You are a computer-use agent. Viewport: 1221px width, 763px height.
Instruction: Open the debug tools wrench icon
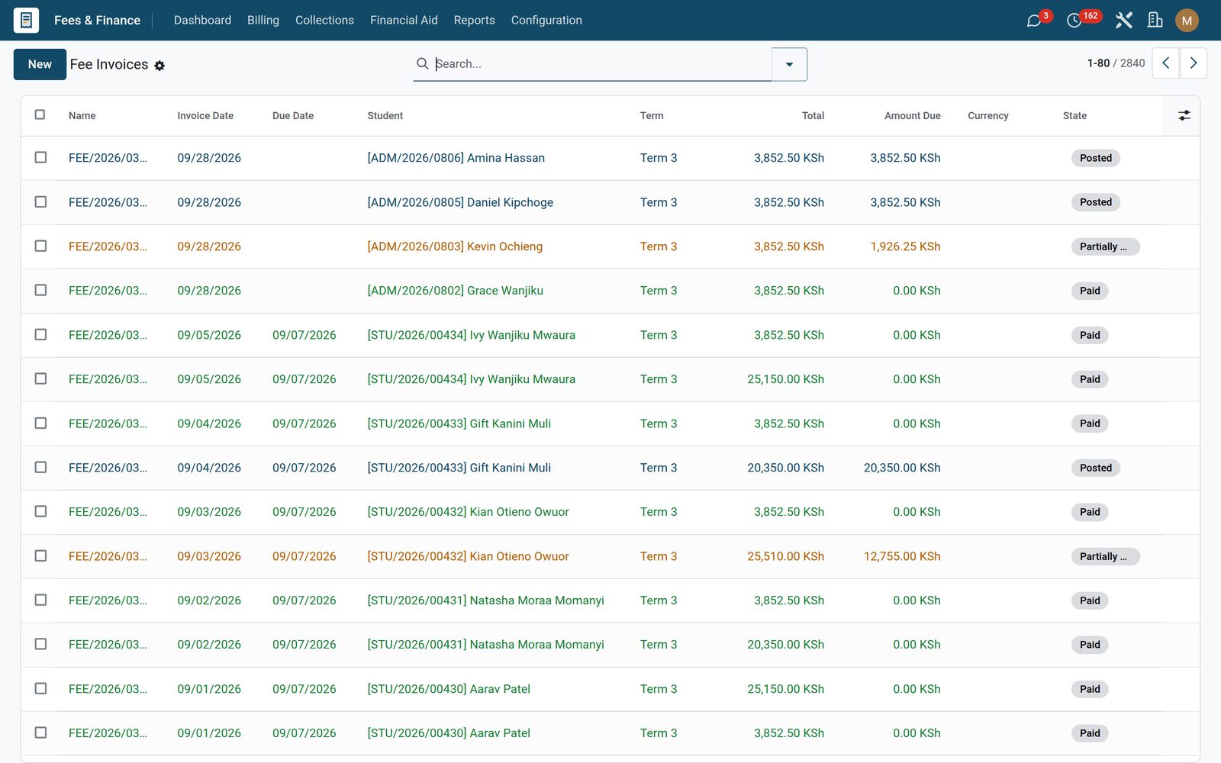coord(1123,21)
